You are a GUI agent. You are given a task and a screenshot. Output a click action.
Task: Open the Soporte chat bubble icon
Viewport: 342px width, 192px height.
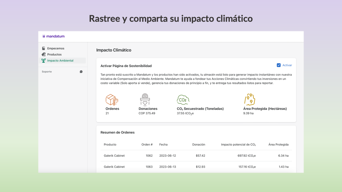pyautogui.click(x=81, y=72)
